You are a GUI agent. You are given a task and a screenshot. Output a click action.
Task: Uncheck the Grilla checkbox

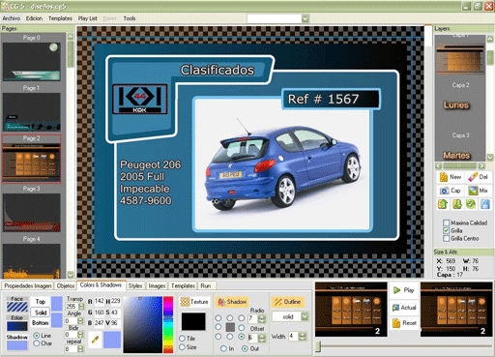(447, 230)
